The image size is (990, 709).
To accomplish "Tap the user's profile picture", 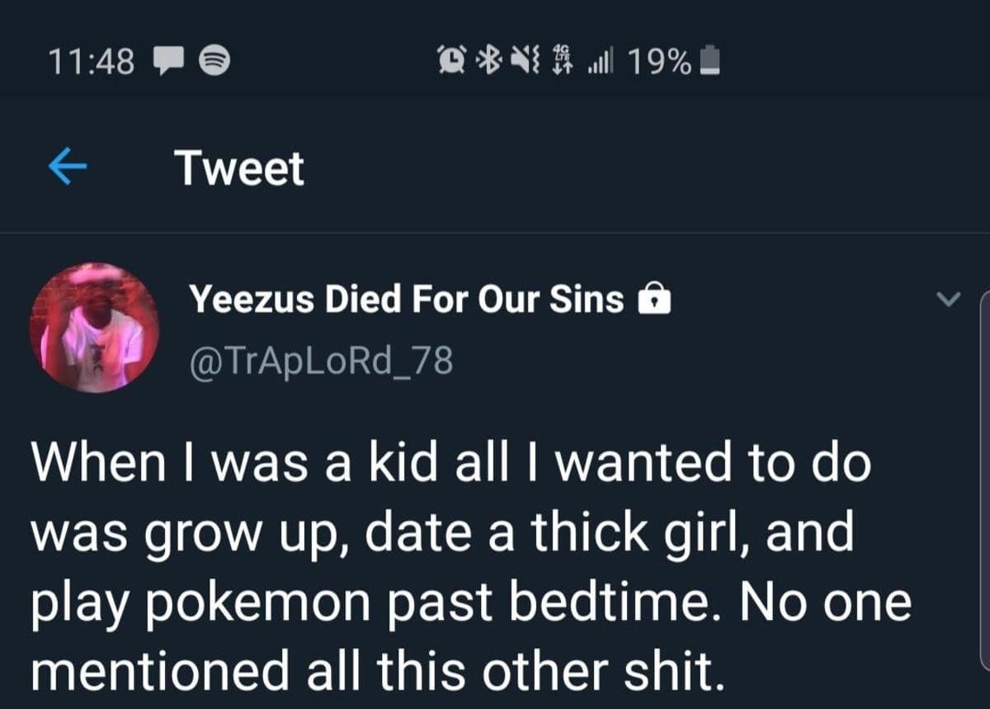I will 94,328.
